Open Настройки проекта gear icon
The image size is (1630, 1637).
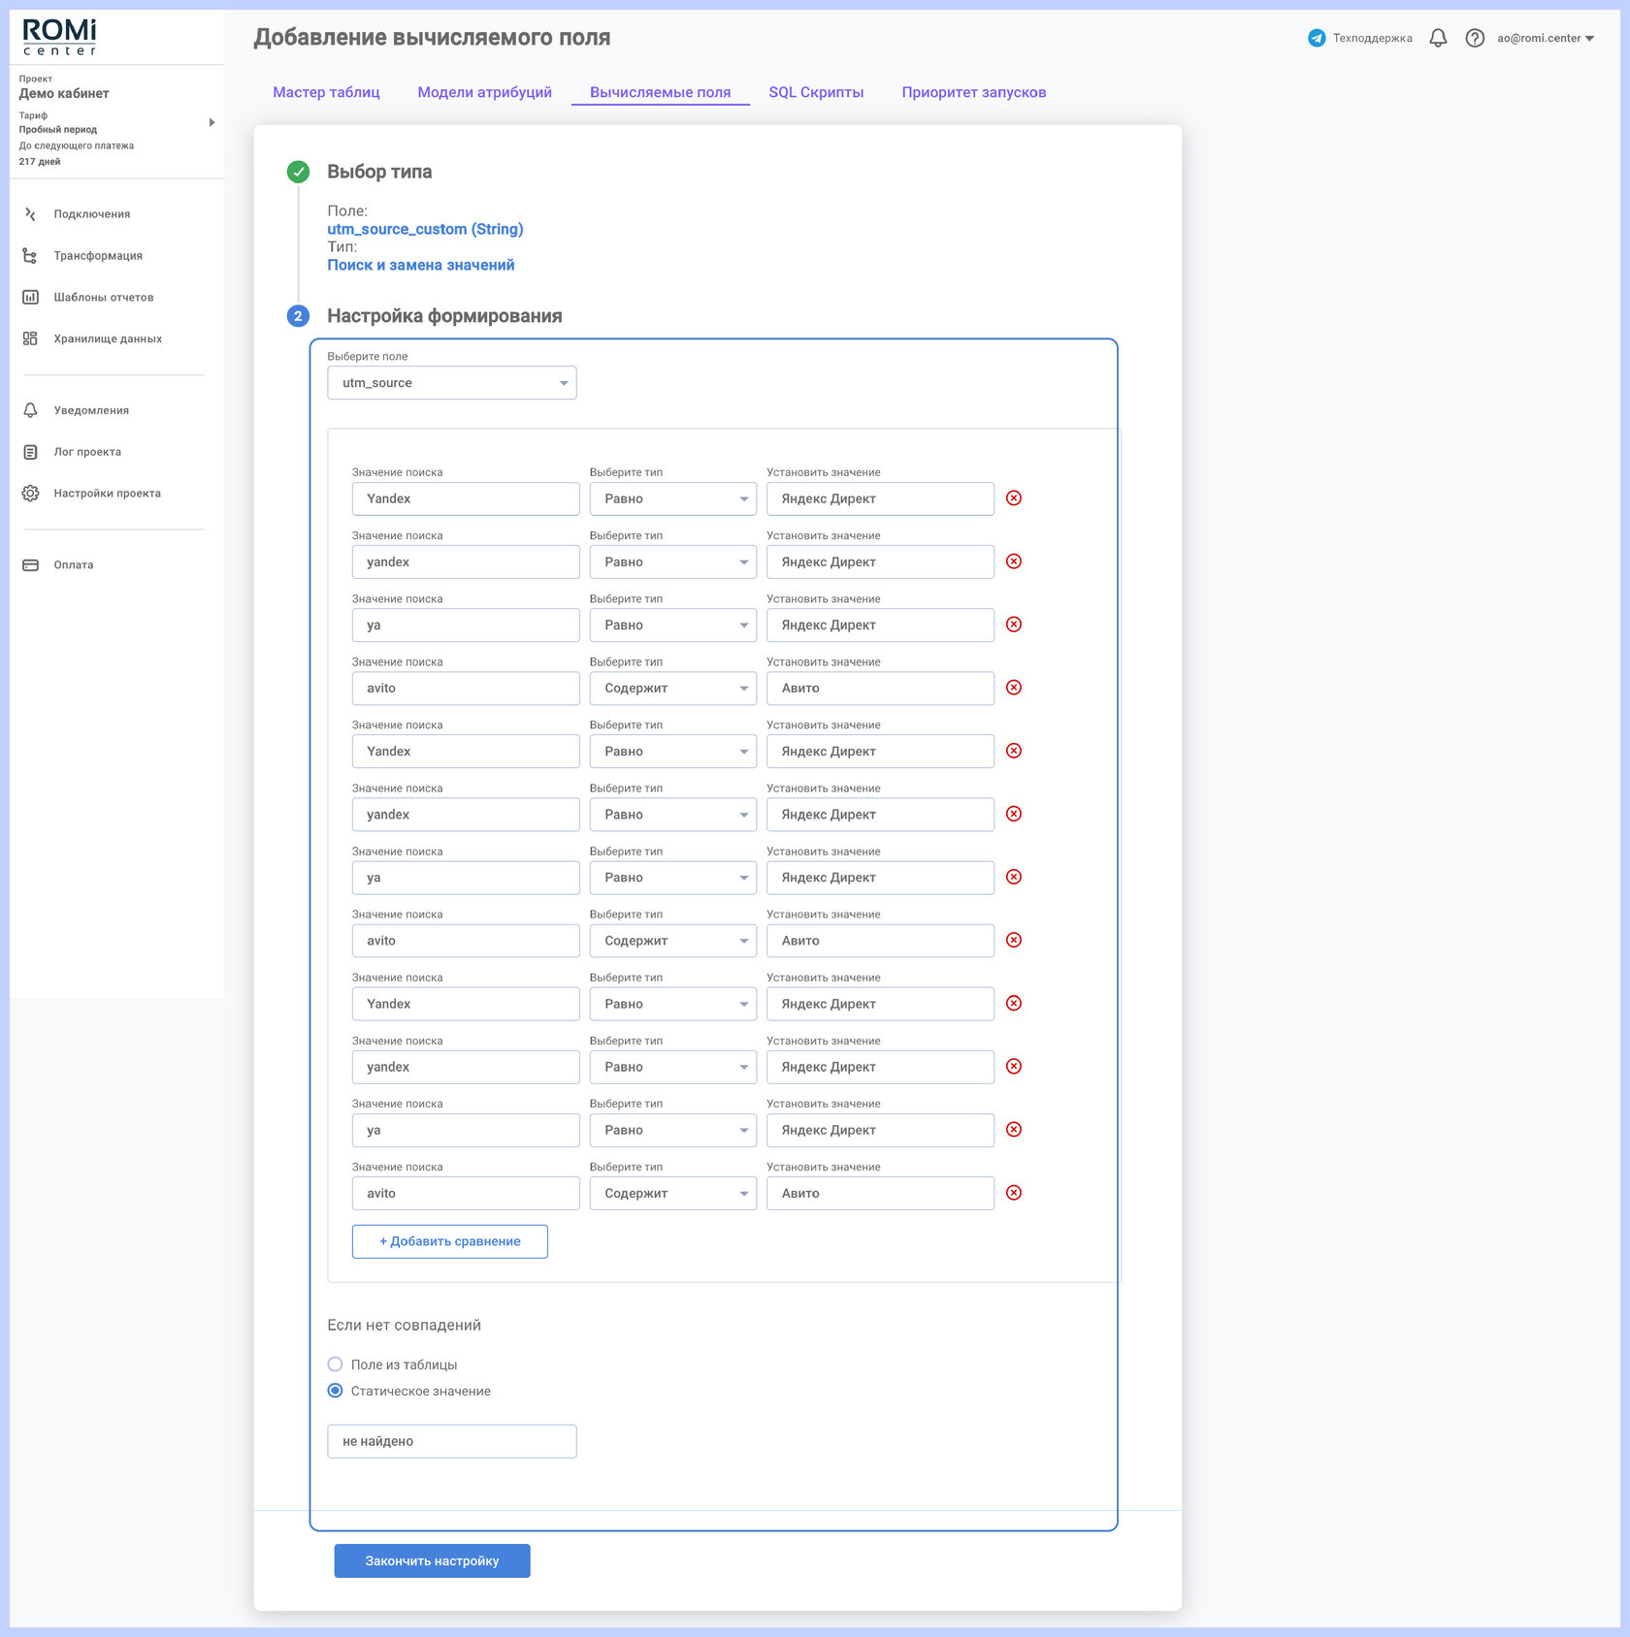click(x=30, y=494)
